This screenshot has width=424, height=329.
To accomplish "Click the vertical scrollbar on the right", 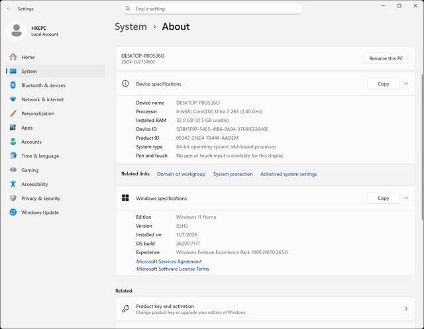I will (422, 147).
